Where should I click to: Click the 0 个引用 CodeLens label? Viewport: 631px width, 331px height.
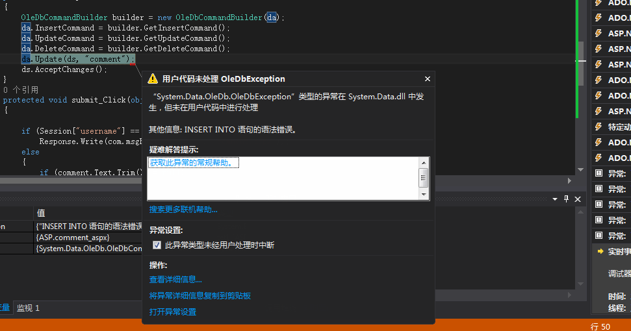(21, 90)
